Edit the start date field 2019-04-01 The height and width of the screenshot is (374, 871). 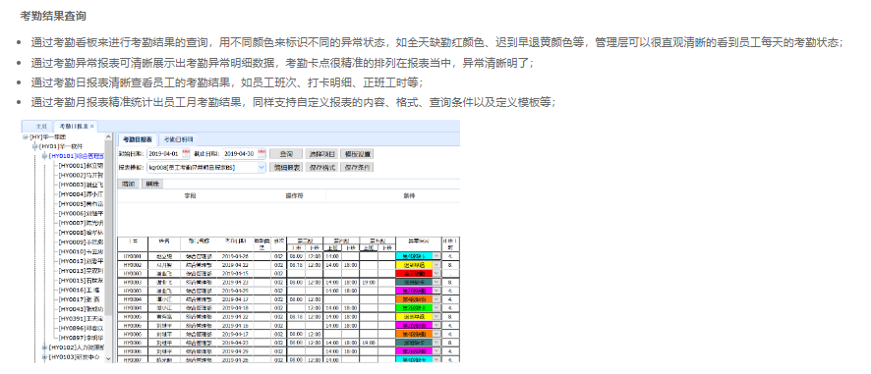point(164,154)
